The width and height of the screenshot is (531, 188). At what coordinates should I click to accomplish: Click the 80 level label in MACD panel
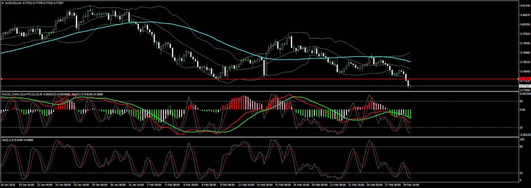coord(521,101)
